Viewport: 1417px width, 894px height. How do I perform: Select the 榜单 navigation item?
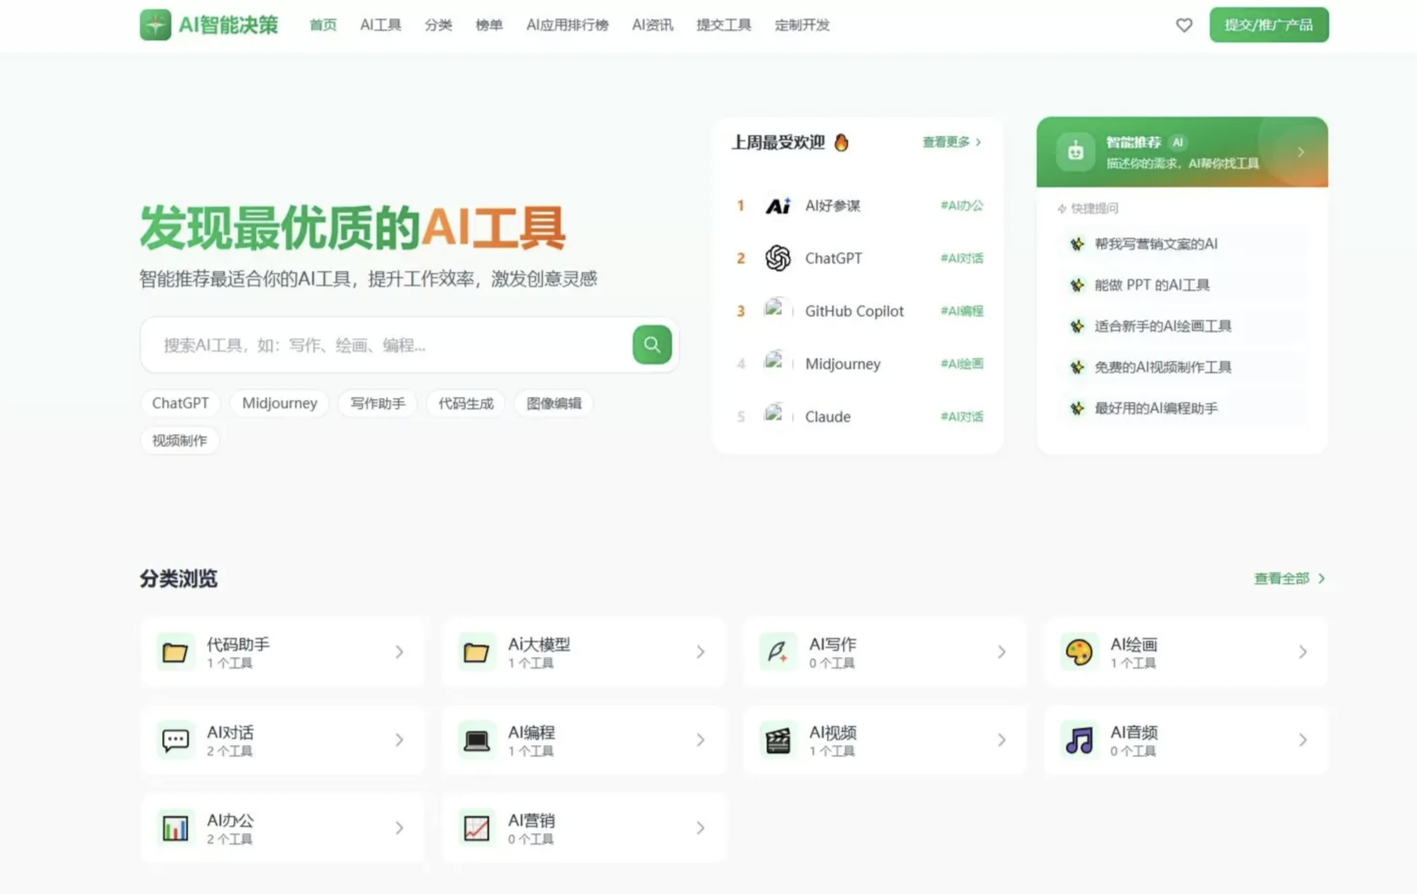[489, 25]
